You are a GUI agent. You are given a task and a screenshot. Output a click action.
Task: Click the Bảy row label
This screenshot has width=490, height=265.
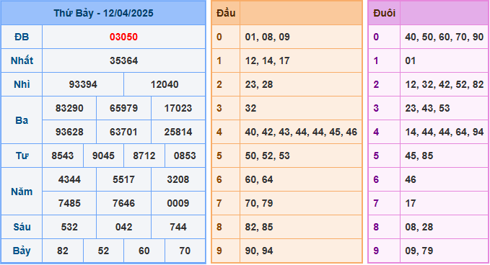[22, 251]
